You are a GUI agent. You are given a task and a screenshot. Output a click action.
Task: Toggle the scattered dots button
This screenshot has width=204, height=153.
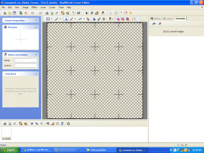click(x=134, y=19)
